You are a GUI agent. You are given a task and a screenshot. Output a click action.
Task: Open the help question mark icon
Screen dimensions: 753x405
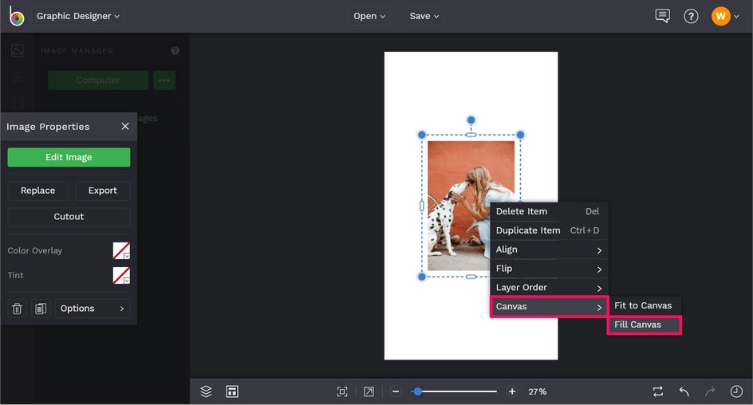click(691, 16)
